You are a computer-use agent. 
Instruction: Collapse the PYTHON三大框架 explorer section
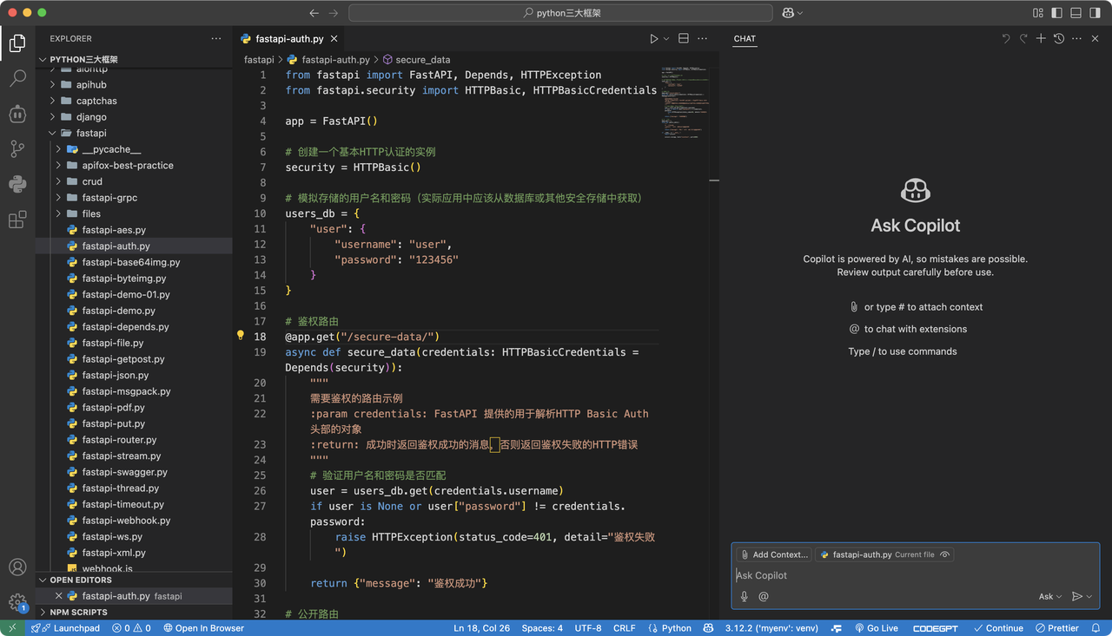134,60
